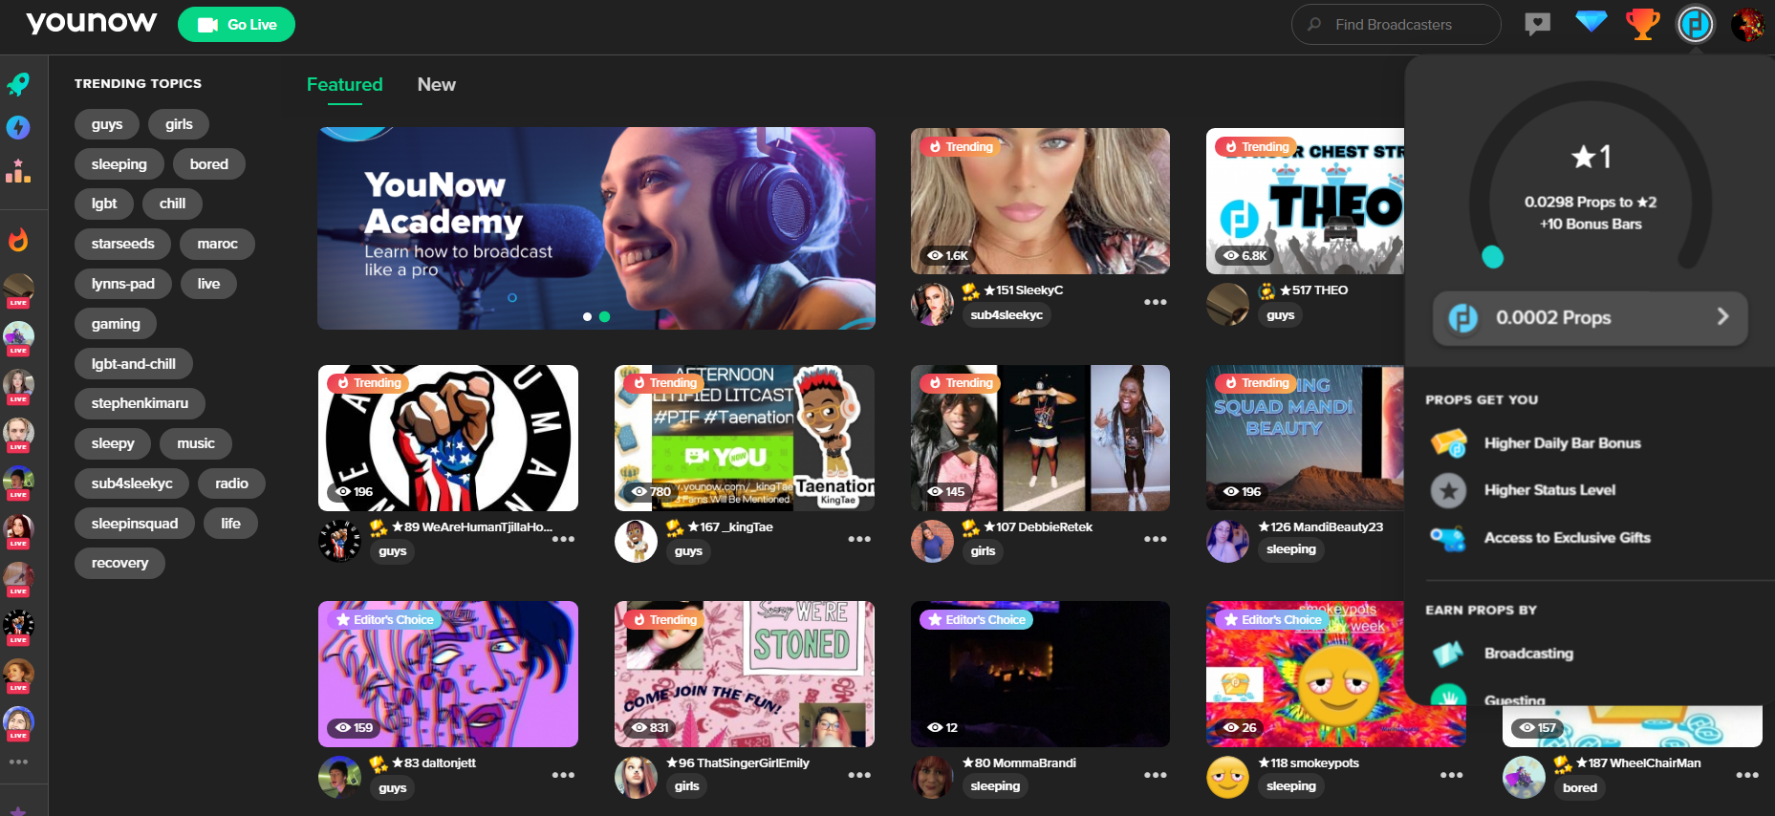The height and width of the screenshot is (816, 1775).
Task: Expand more live broadcasters in sidebar
Action: pyautogui.click(x=18, y=762)
